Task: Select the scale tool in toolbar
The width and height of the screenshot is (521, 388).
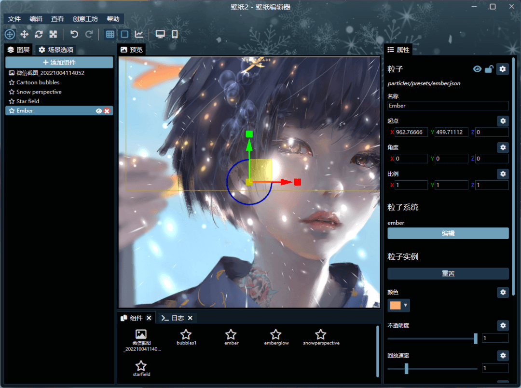Action: (53, 34)
